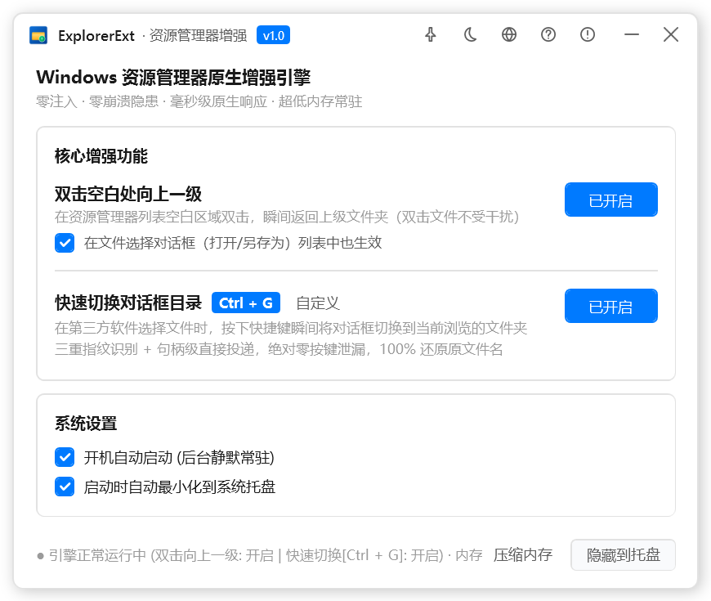Open the language globe icon
The width and height of the screenshot is (711, 601).
(x=509, y=35)
